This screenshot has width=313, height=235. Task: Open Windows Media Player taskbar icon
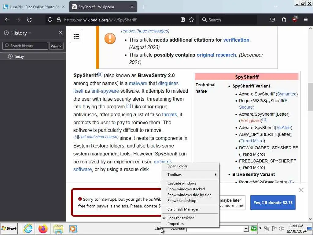(73, 229)
